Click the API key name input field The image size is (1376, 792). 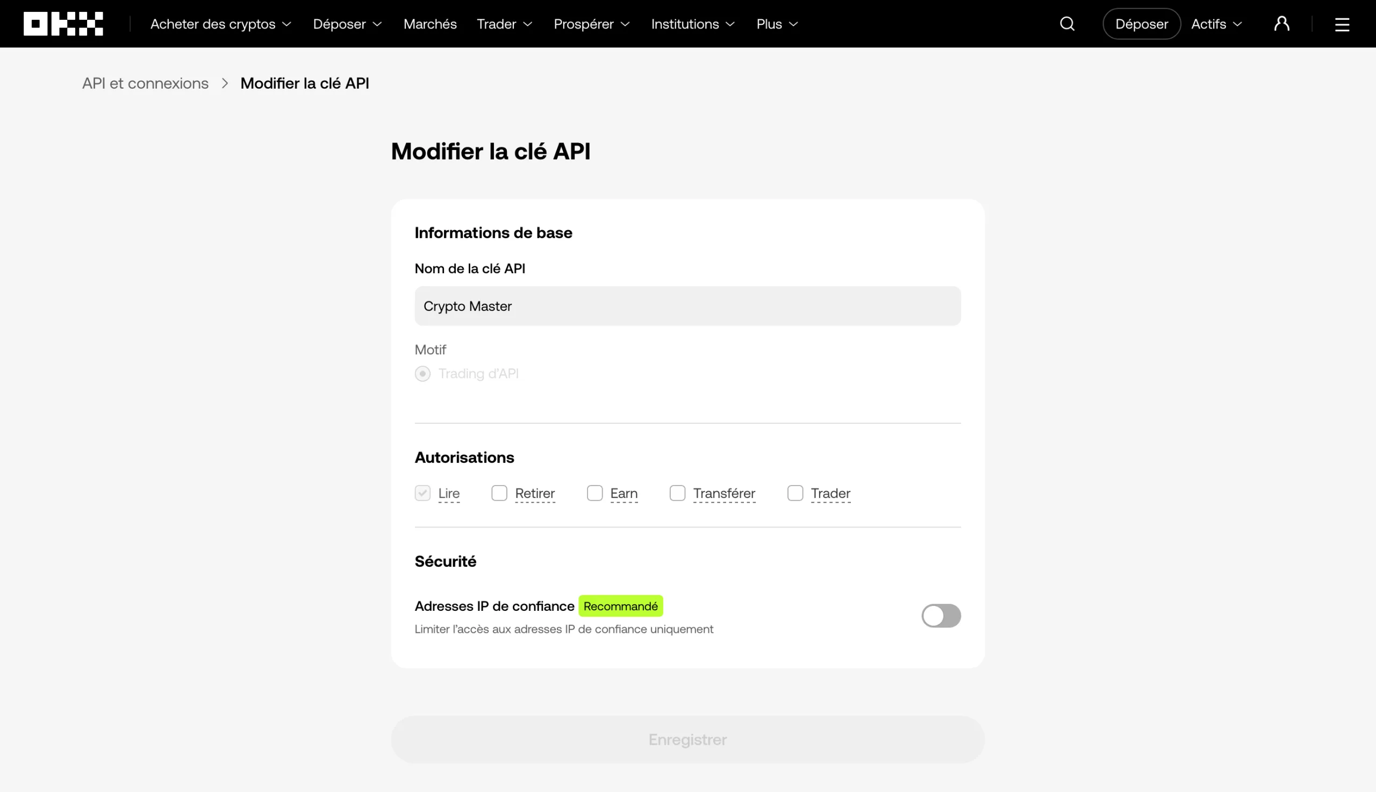(x=687, y=306)
